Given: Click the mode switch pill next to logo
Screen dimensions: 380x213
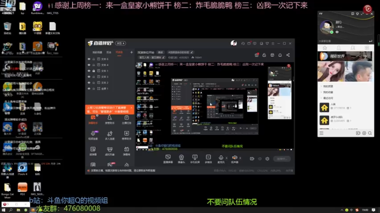Looking at the screenshot, I should [x=121, y=44].
